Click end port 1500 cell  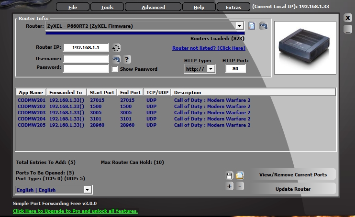tap(126, 107)
